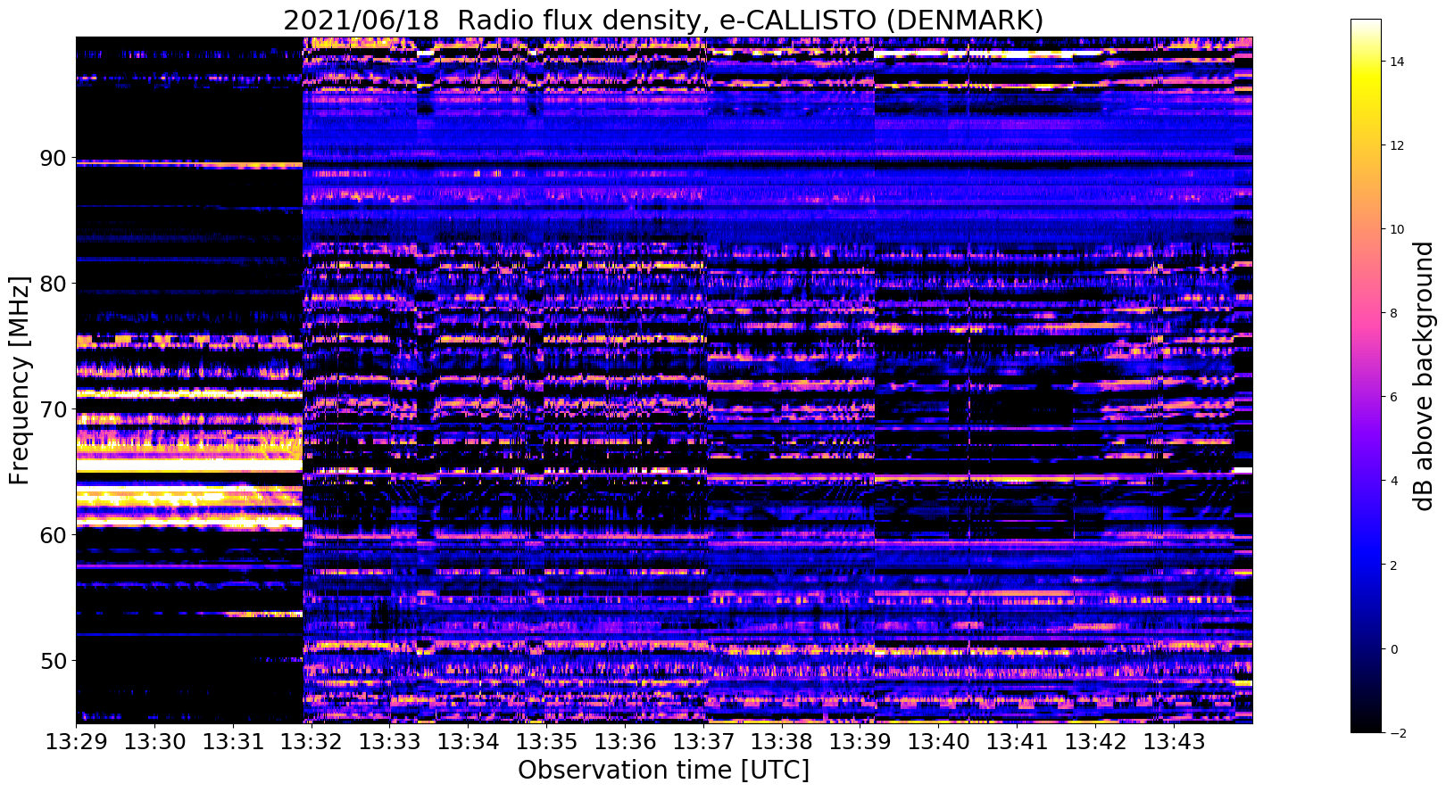Select the 13:32 time tick label
Image resolution: width=1446 pixels, height=792 pixels.
tap(312, 742)
